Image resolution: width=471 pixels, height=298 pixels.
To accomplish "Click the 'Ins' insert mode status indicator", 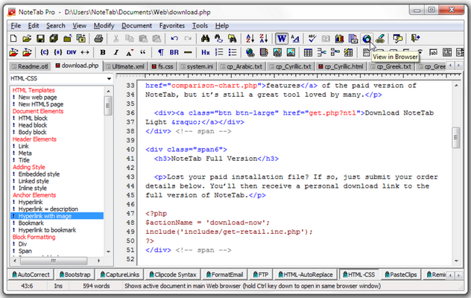I will (x=58, y=285).
